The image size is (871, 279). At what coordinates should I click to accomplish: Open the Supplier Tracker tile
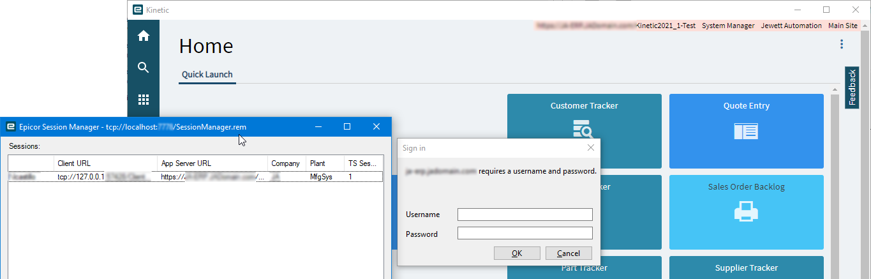[x=746, y=268]
